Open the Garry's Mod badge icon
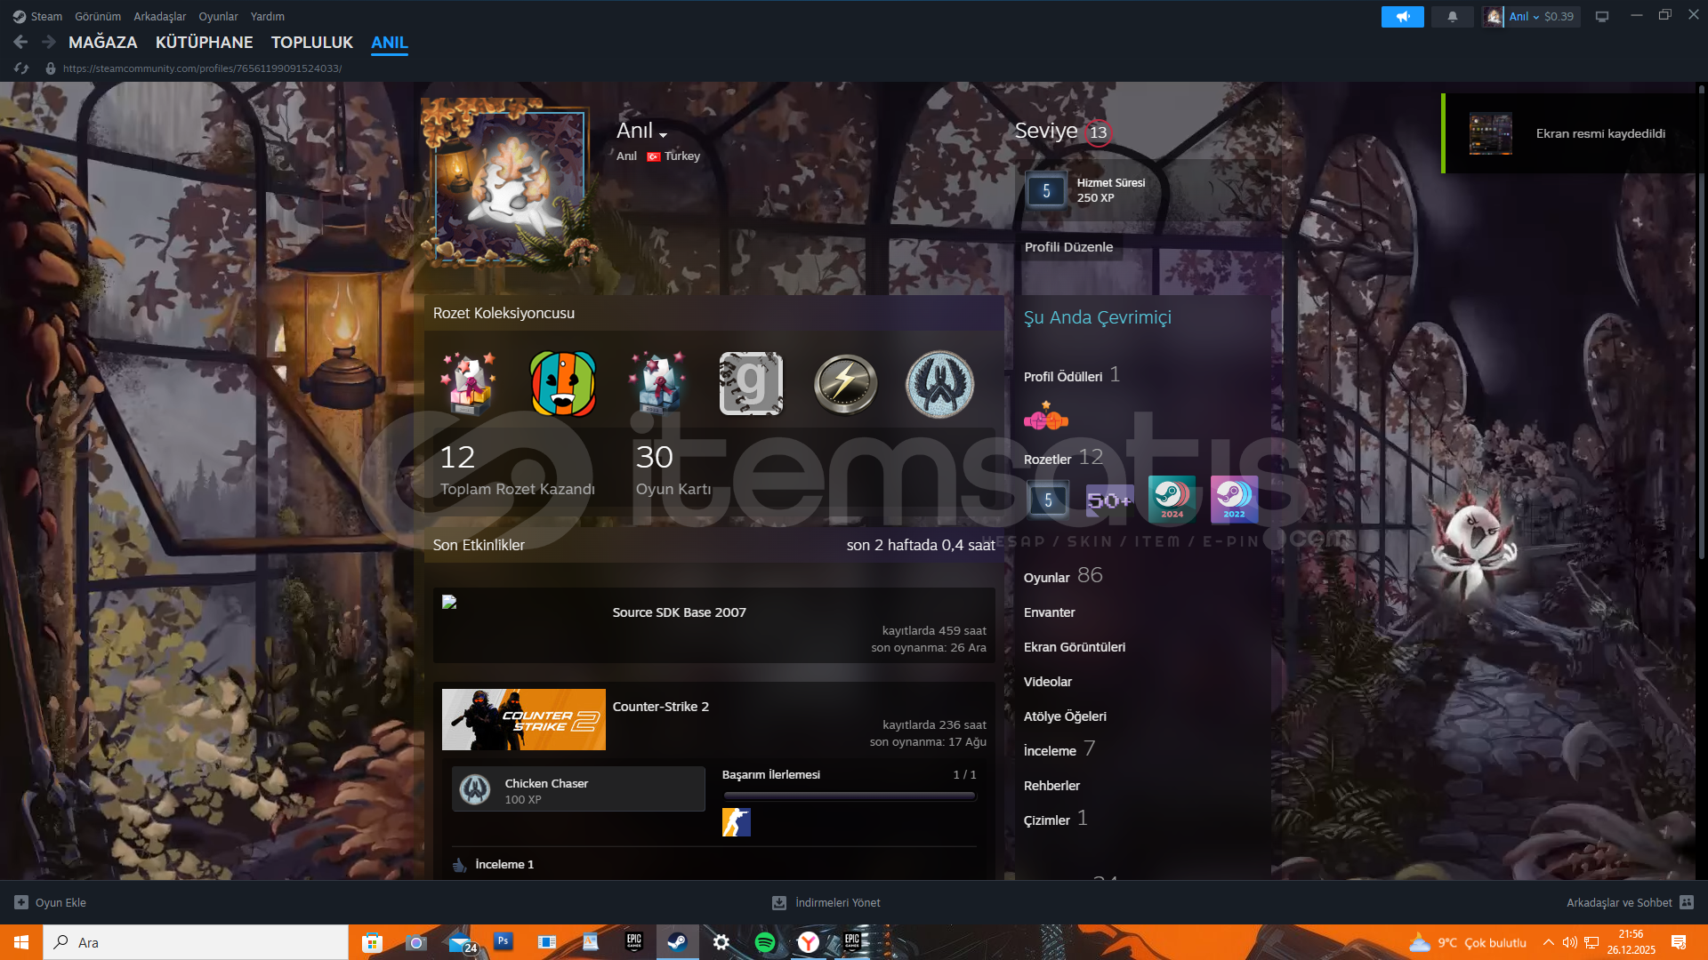Image resolution: width=1708 pixels, height=960 pixels. point(751,384)
